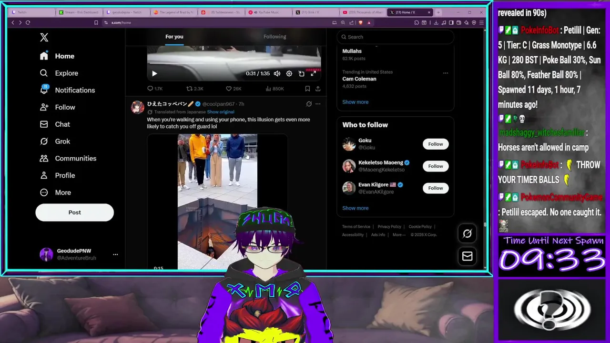Image resolution: width=610 pixels, height=343 pixels.
Task: Open the Home page from the sidebar
Action: (57, 56)
